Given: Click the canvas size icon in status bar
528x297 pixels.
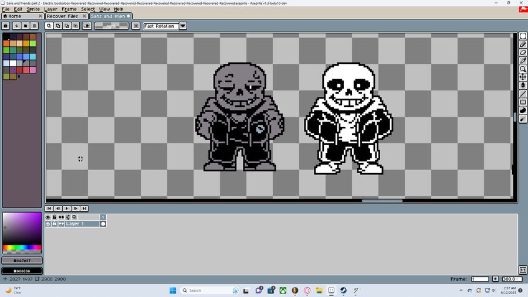Looking at the screenshot, I should pyautogui.click(x=38, y=279).
